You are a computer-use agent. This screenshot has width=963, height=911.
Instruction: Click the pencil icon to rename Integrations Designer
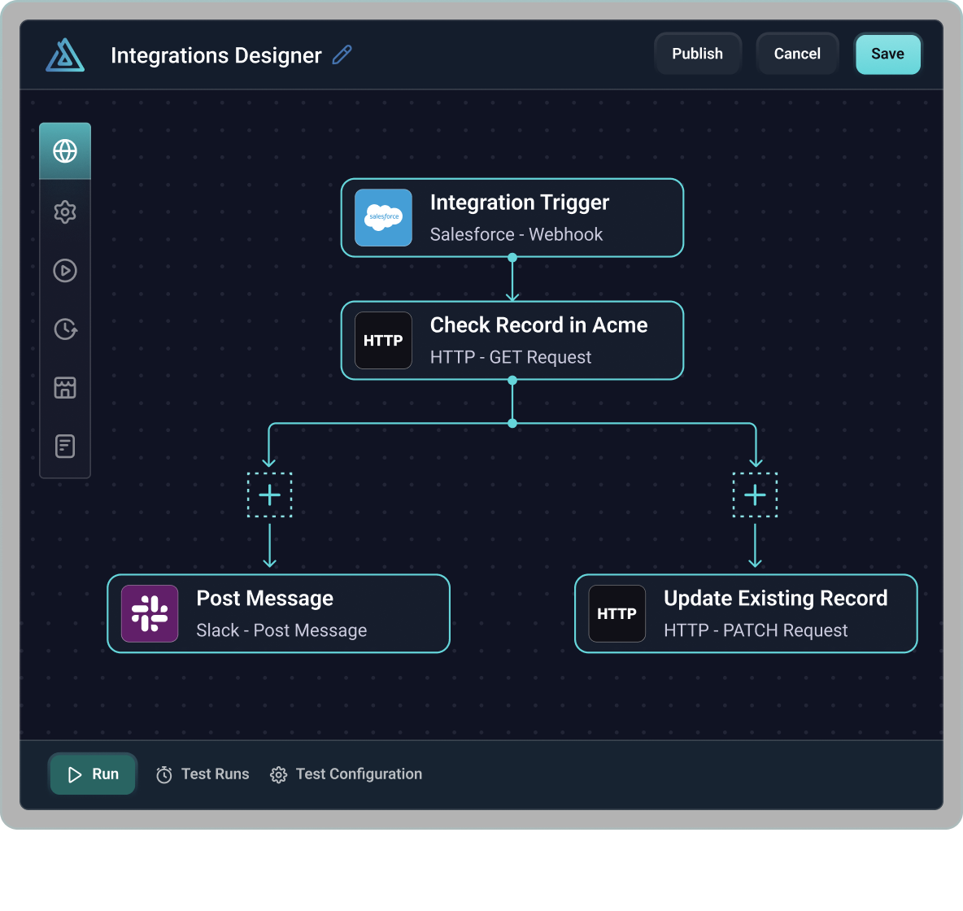coord(342,54)
